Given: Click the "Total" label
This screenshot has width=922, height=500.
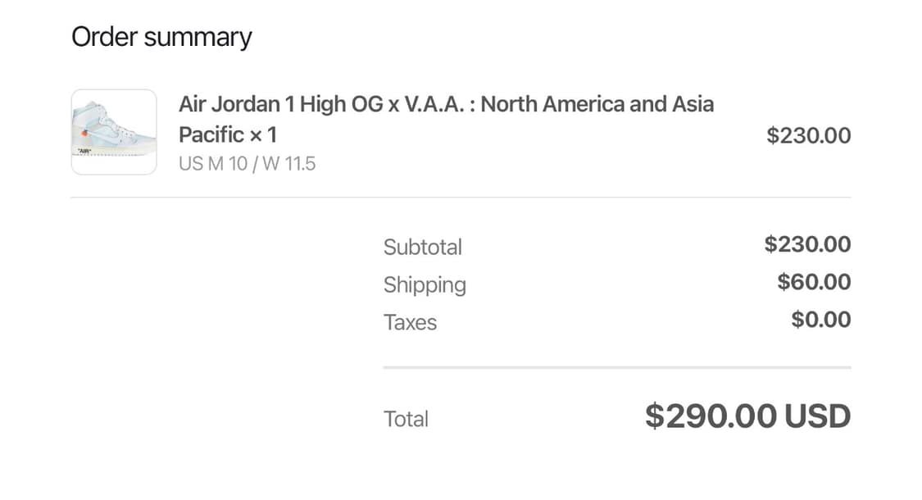Looking at the screenshot, I should click(406, 419).
